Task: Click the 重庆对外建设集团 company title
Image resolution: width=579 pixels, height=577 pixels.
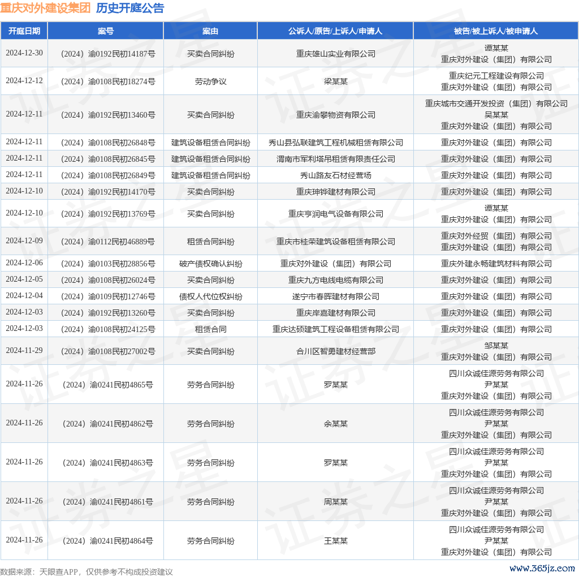Action: tap(45, 8)
